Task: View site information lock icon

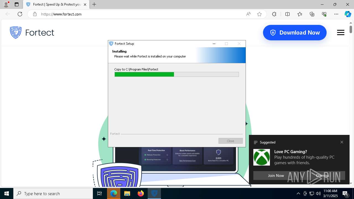Action: pyautogui.click(x=35, y=14)
